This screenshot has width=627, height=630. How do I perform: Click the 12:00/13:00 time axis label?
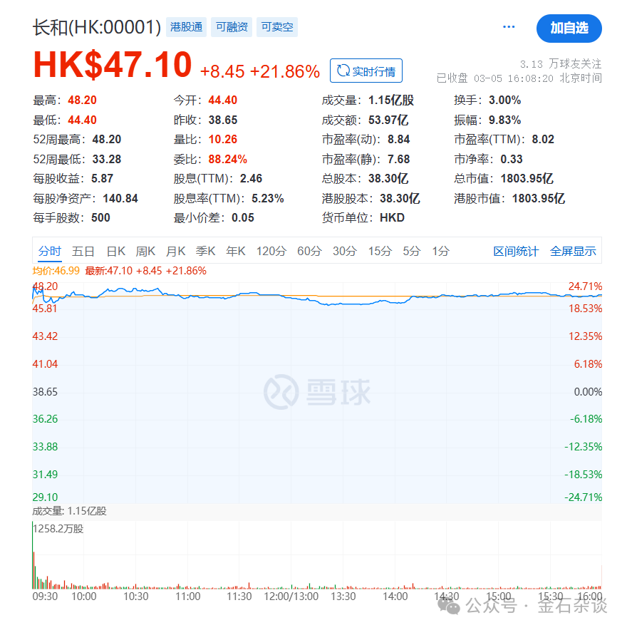pos(291,597)
